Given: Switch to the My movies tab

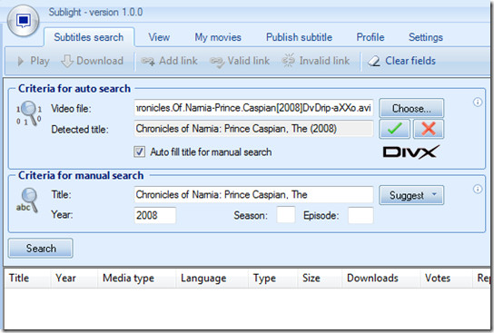Looking at the screenshot, I should [x=218, y=37].
